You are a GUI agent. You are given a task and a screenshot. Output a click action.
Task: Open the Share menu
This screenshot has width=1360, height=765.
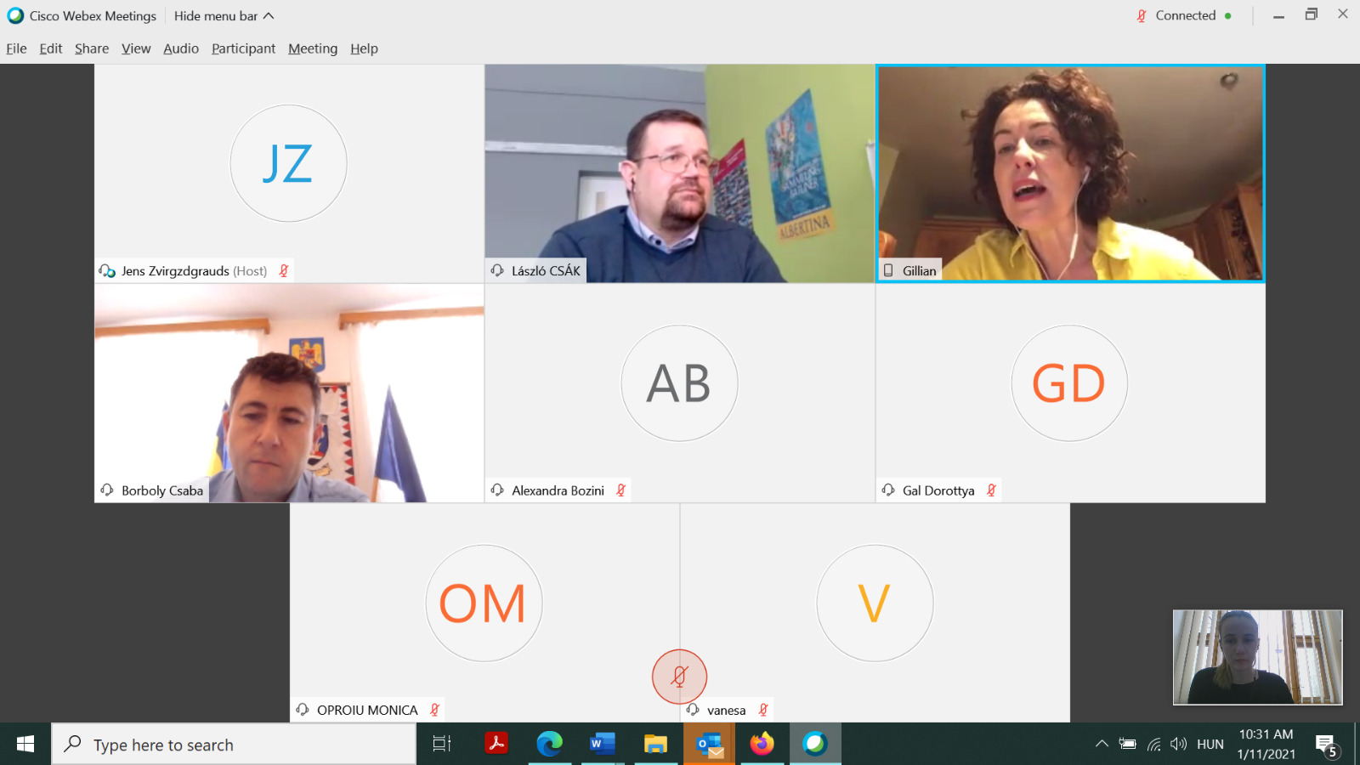click(x=92, y=48)
